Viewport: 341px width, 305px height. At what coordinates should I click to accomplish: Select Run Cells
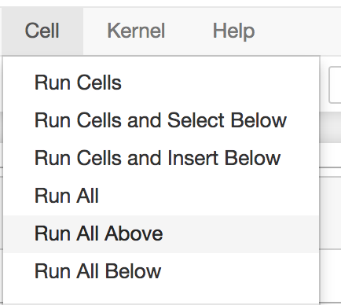click(x=161, y=83)
